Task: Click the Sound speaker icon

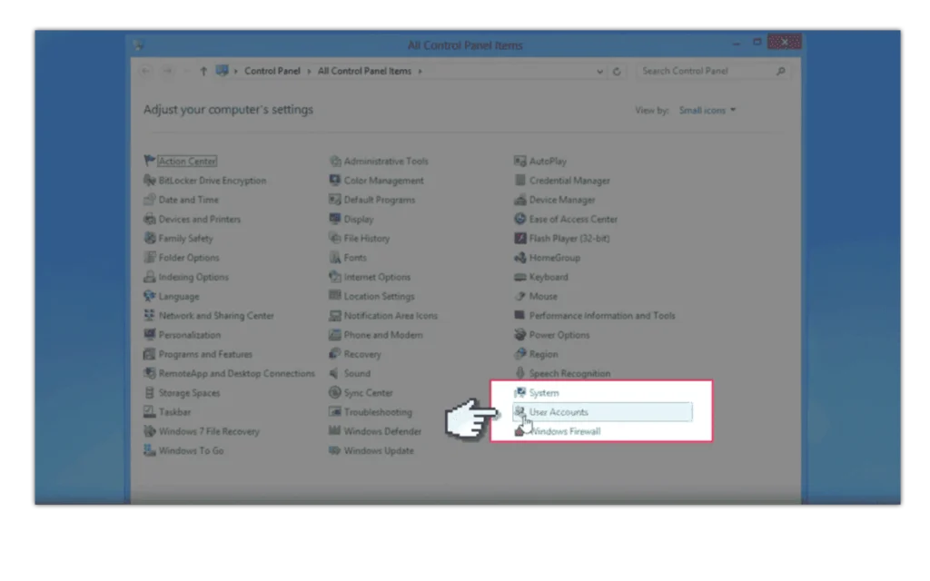Action: pos(335,373)
